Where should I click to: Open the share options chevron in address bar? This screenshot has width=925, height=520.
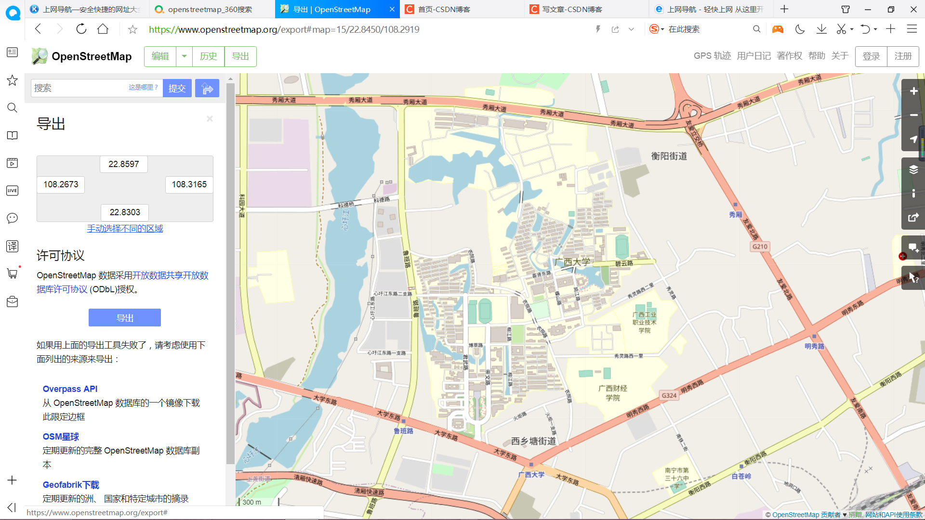coord(632,29)
